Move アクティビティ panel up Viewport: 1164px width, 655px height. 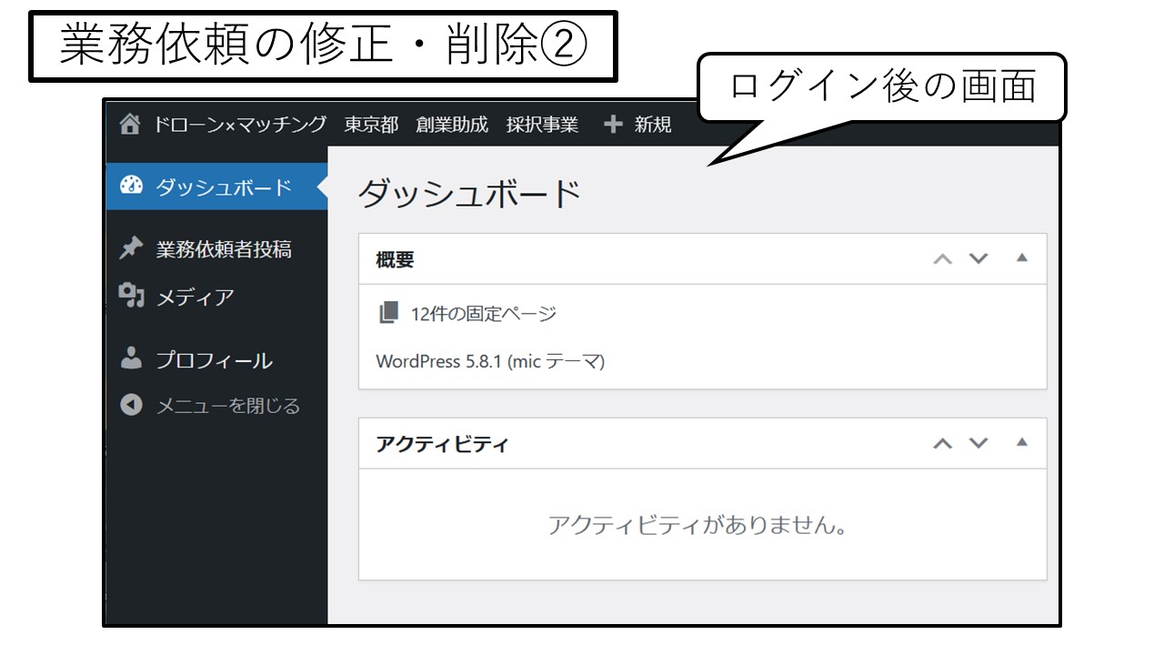tap(943, 444)
